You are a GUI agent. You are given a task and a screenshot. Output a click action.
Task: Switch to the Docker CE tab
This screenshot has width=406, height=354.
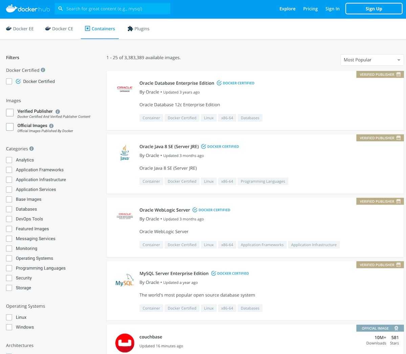pos(59,29)
